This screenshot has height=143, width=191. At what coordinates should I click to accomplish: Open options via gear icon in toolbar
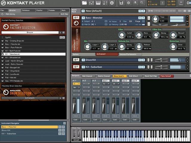click(128, 3)
